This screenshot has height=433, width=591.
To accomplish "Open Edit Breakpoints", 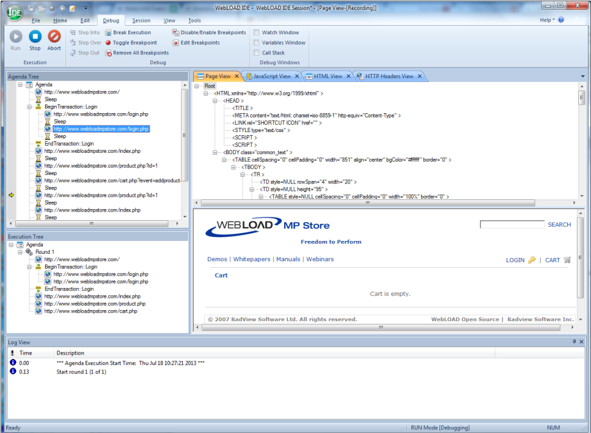I will (200, 43).
